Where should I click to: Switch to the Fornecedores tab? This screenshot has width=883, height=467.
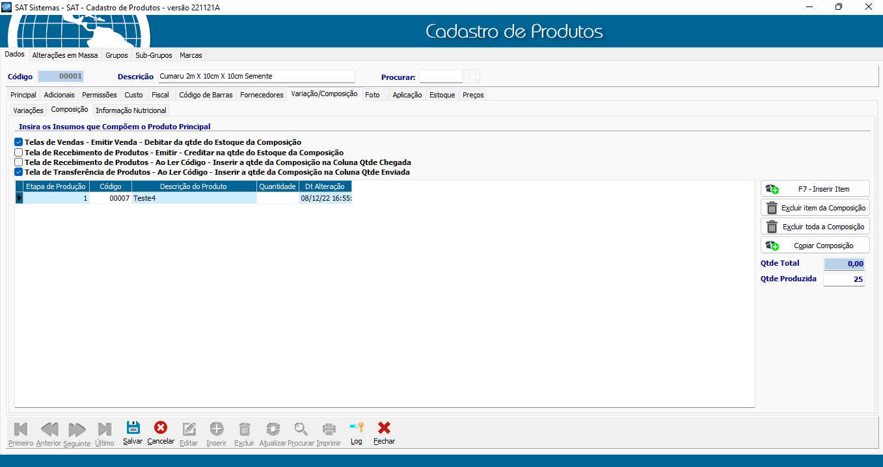262,95
